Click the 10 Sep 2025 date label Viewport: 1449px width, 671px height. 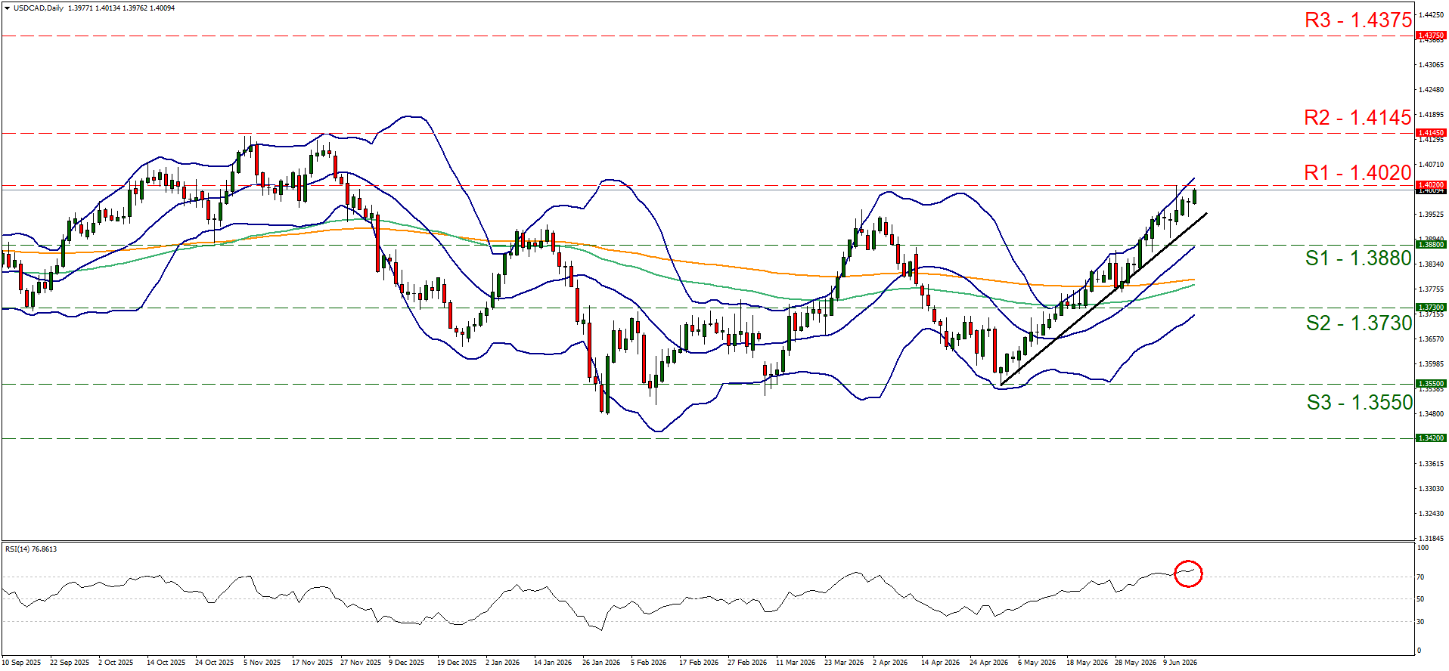tap(21, 663)
